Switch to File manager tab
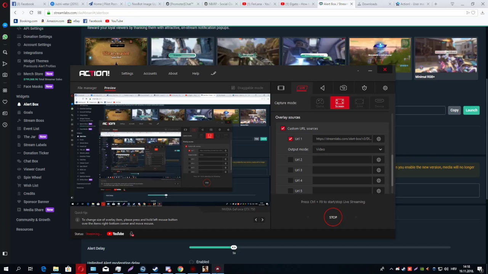The height and width of the screenshot is (274, 488). pyautogui.click(x=87, y=88)
